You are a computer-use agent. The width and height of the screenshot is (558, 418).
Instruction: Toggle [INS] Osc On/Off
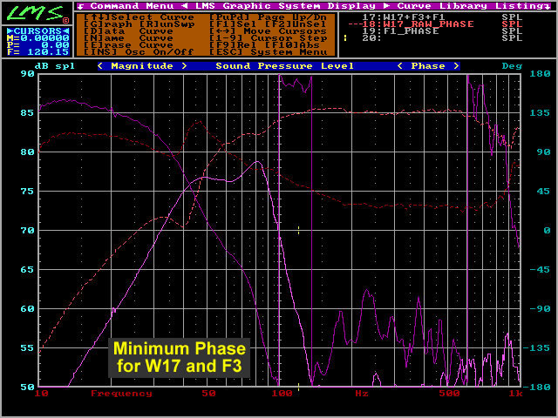(x=139, y=52)
